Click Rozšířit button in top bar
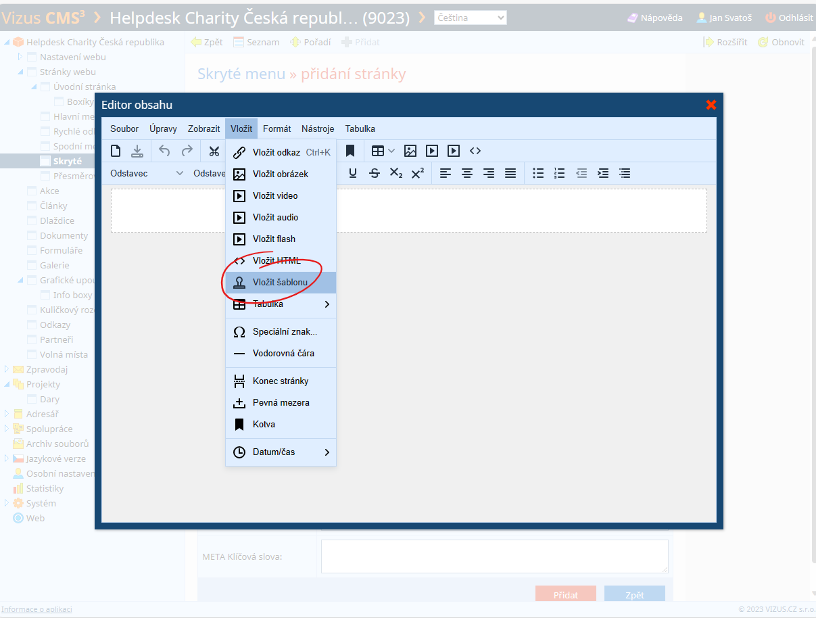The height and width of the screenshot is (618, 816). click(x=725, y=42)
